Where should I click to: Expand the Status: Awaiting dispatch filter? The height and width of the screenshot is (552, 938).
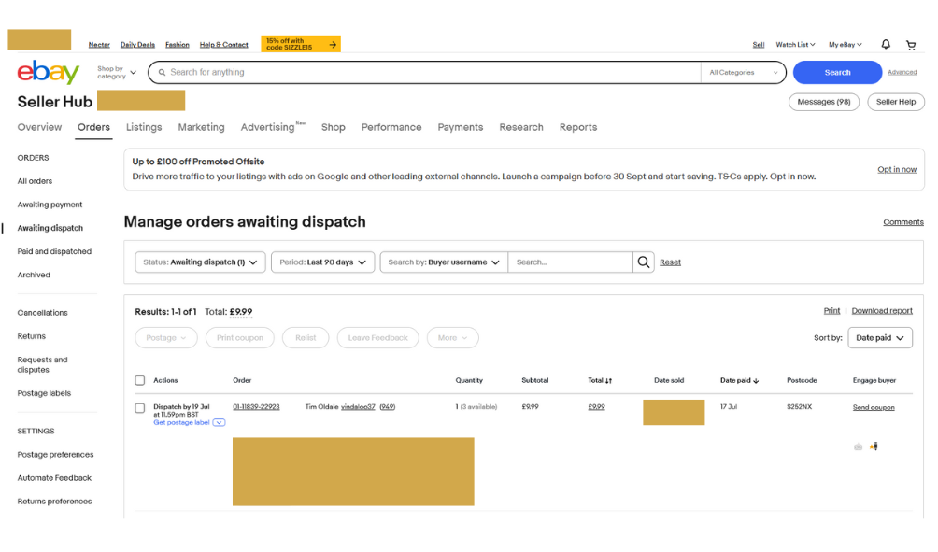click(x=200, y=262)
